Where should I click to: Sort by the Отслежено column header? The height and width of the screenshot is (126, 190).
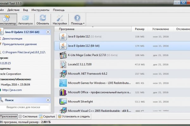pos(183,29)
